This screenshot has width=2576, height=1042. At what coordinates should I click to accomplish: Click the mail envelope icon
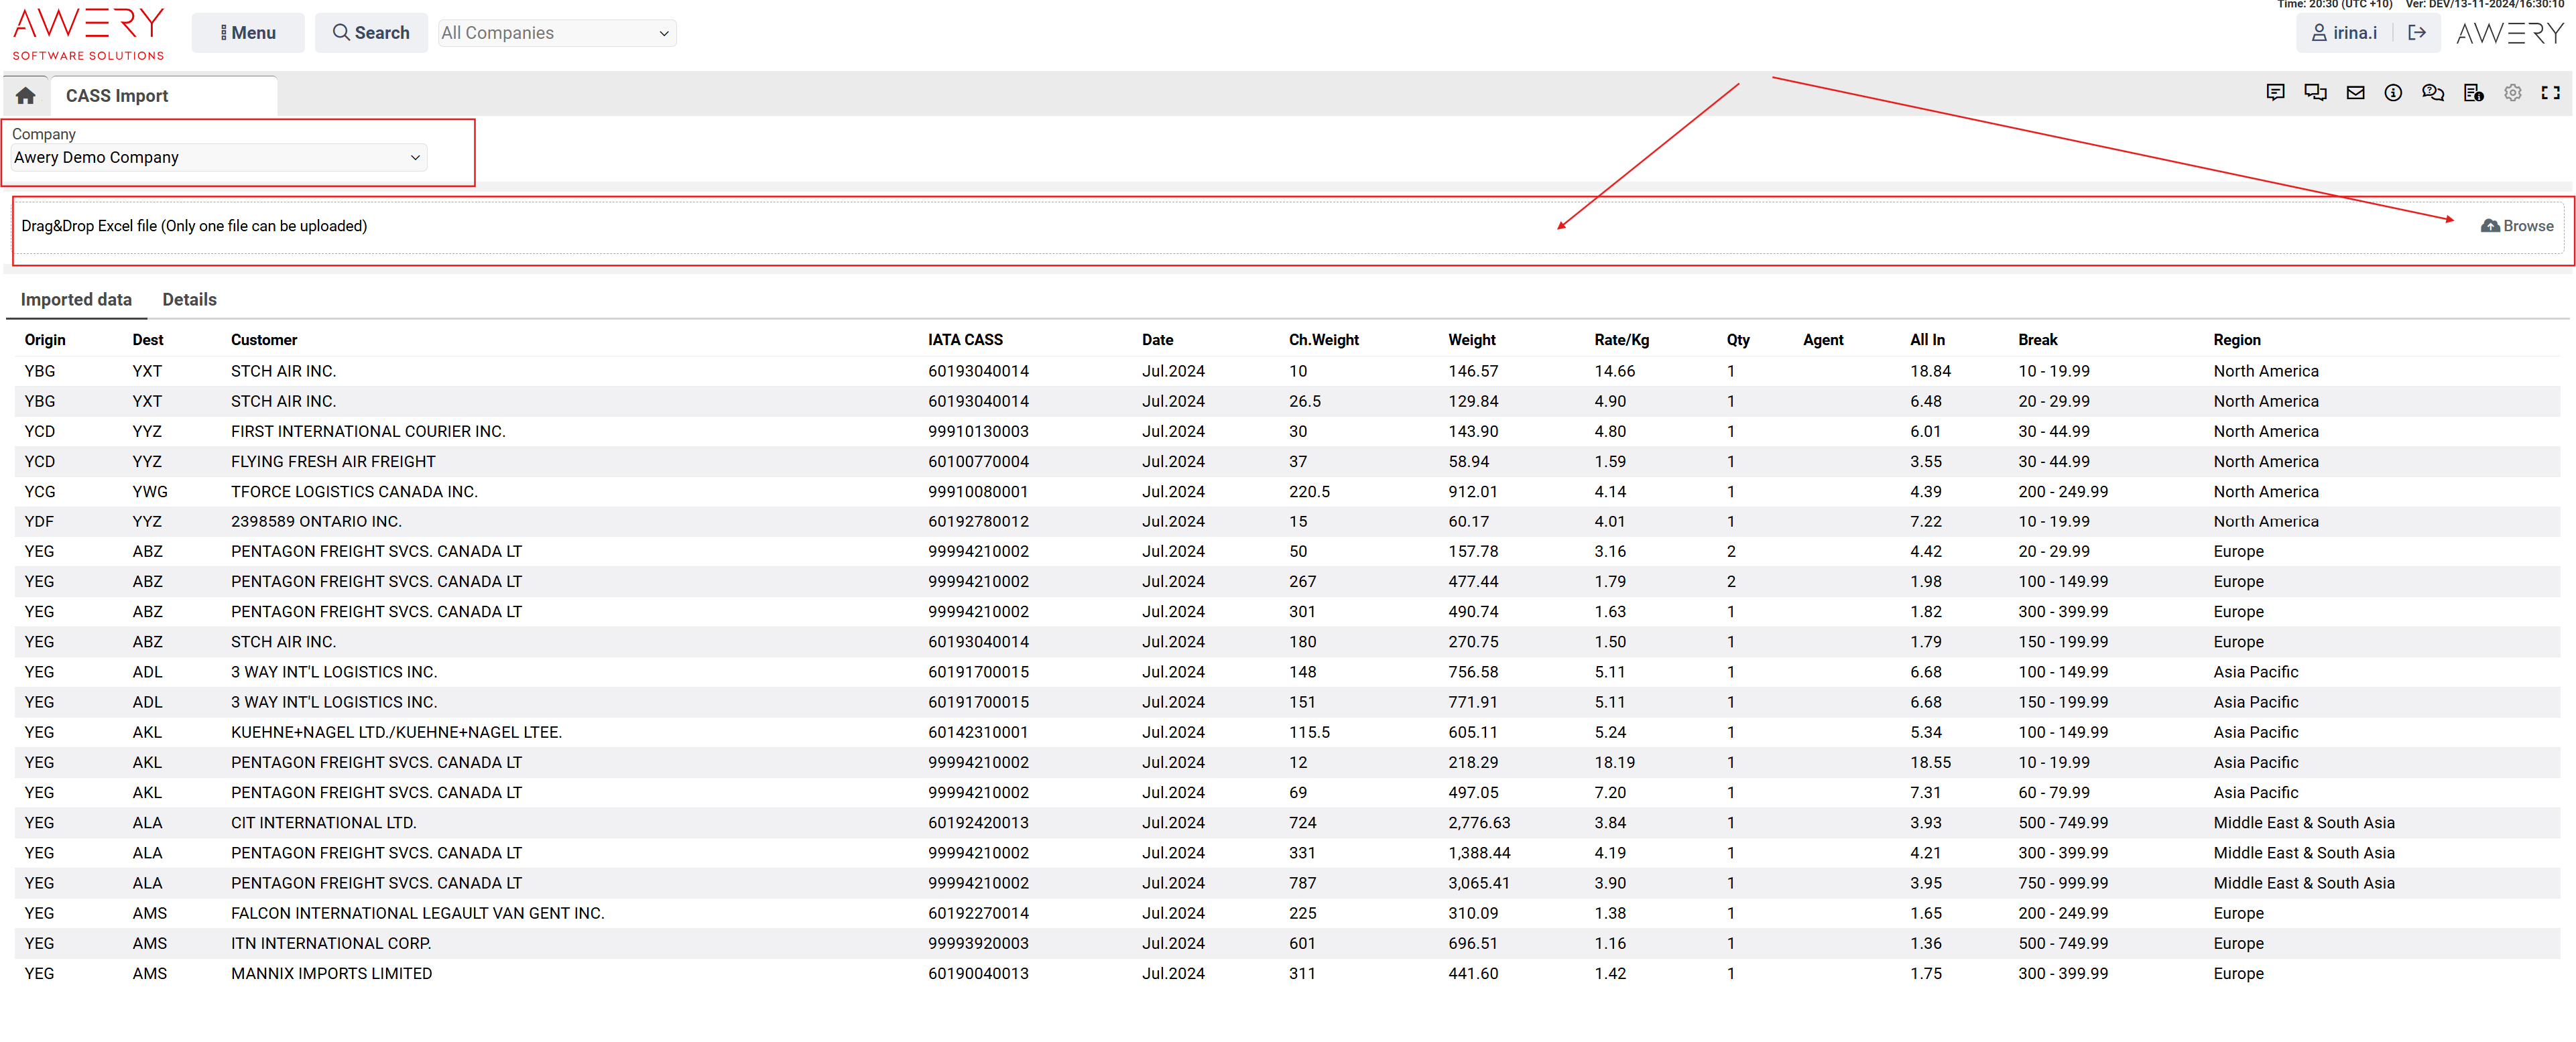(2355, 93)
